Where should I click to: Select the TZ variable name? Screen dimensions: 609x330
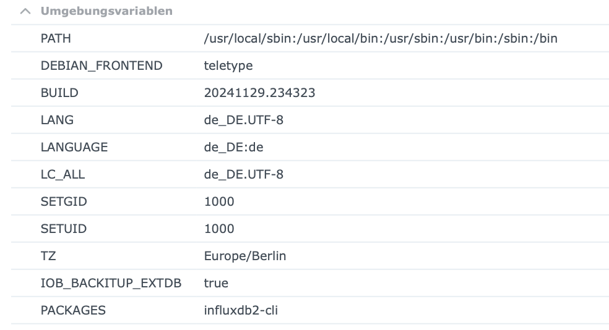[48, 256]
